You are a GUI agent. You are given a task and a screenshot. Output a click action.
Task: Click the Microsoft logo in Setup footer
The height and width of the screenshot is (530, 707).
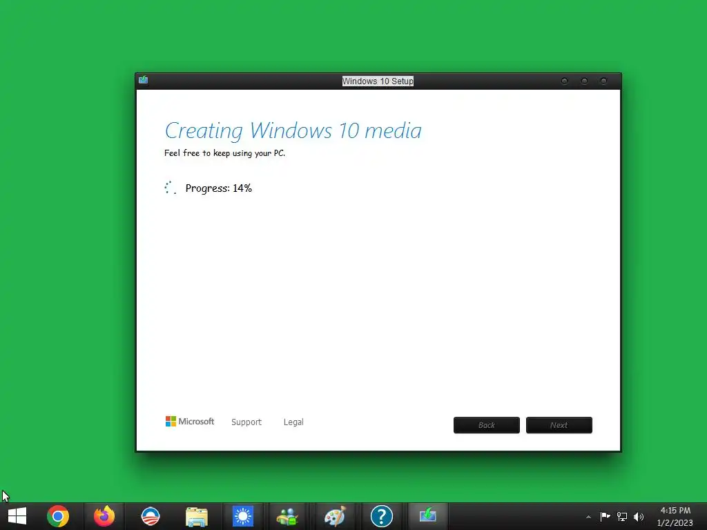(190, 422)
